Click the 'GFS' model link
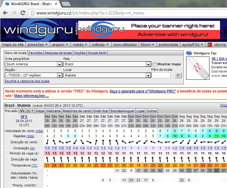This screenshot has height=188, width=227. pyautogui.click(x=24, y=117)
